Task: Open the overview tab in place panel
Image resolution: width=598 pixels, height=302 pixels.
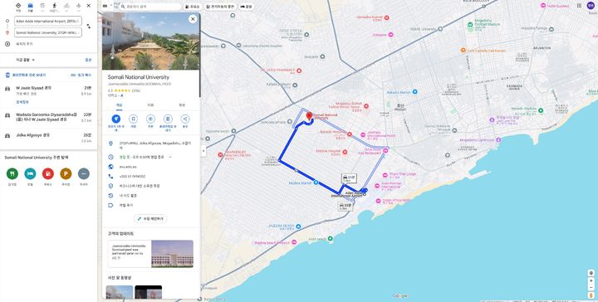Action: 120,105
